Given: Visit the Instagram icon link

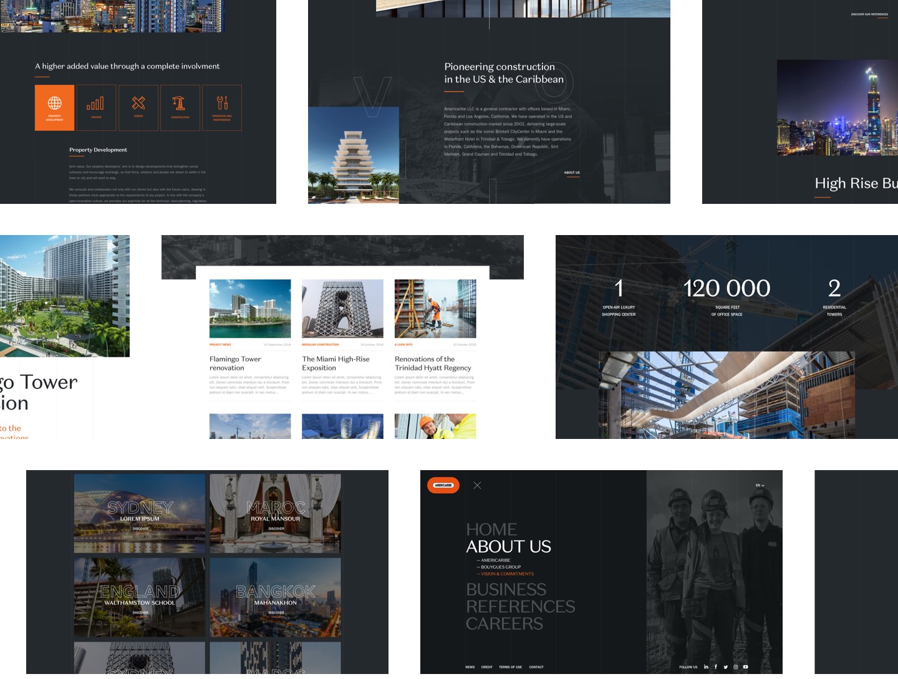Looking at the screenshot, I should [x=736, y=667].
